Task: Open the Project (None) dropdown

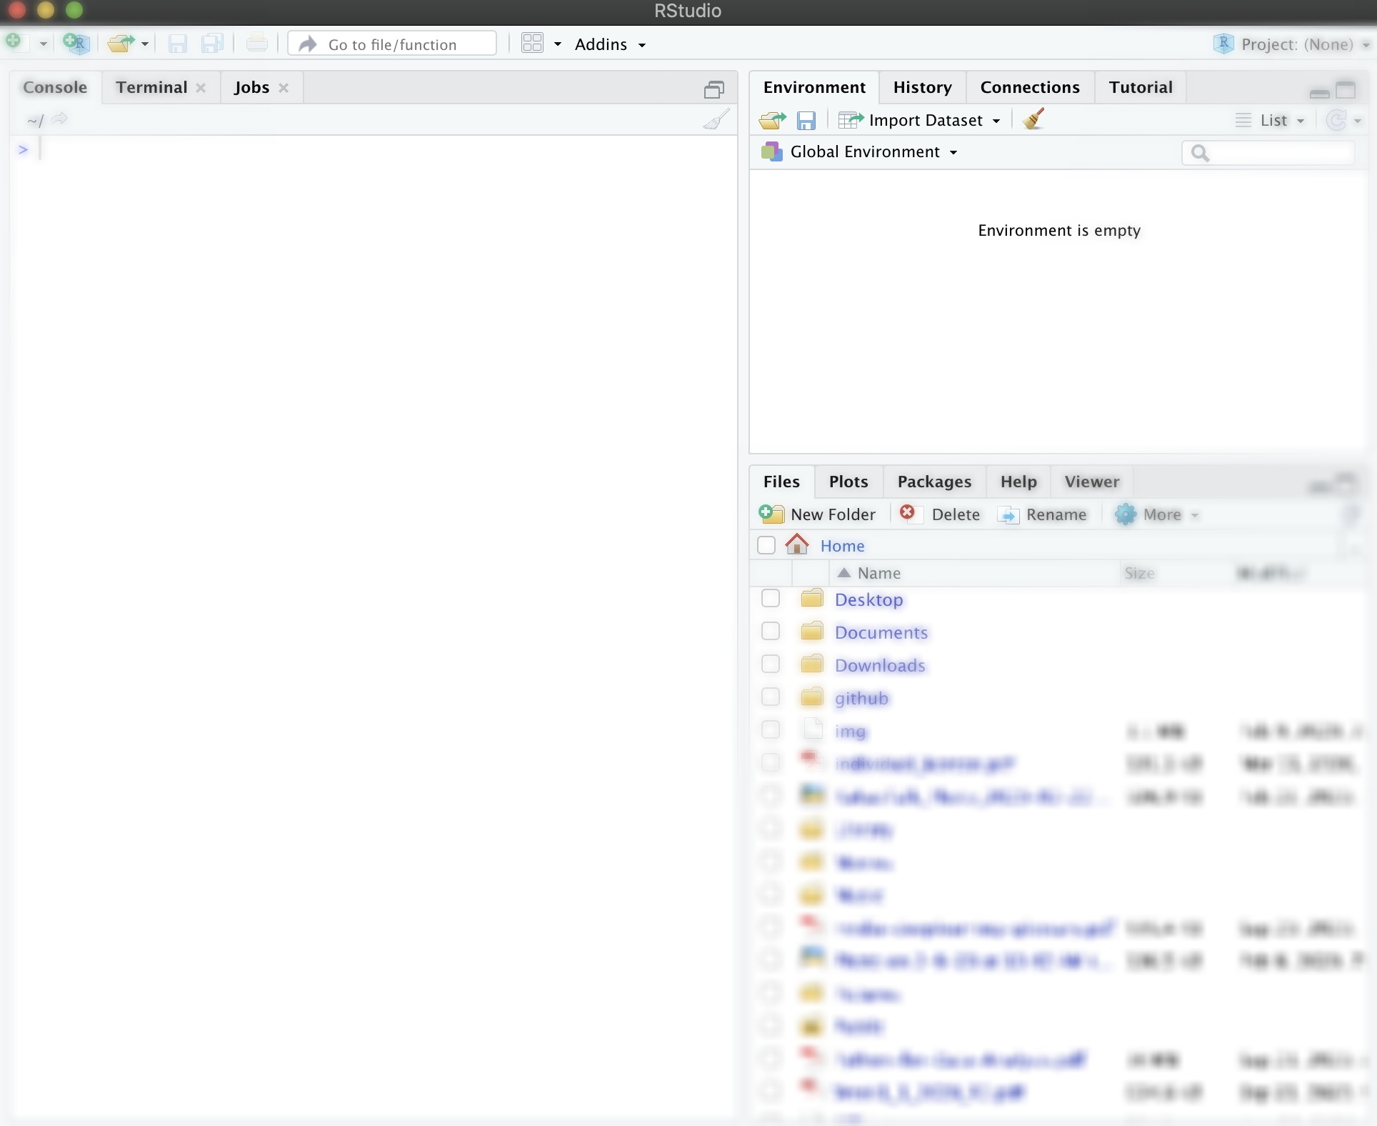Action: point(1291,44)
